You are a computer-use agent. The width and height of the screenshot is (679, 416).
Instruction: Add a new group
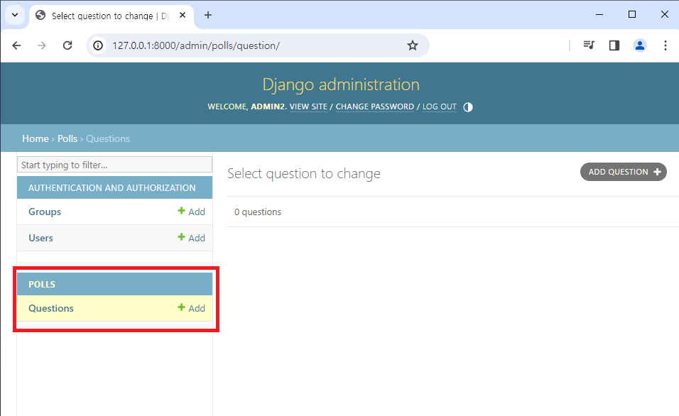191,212
